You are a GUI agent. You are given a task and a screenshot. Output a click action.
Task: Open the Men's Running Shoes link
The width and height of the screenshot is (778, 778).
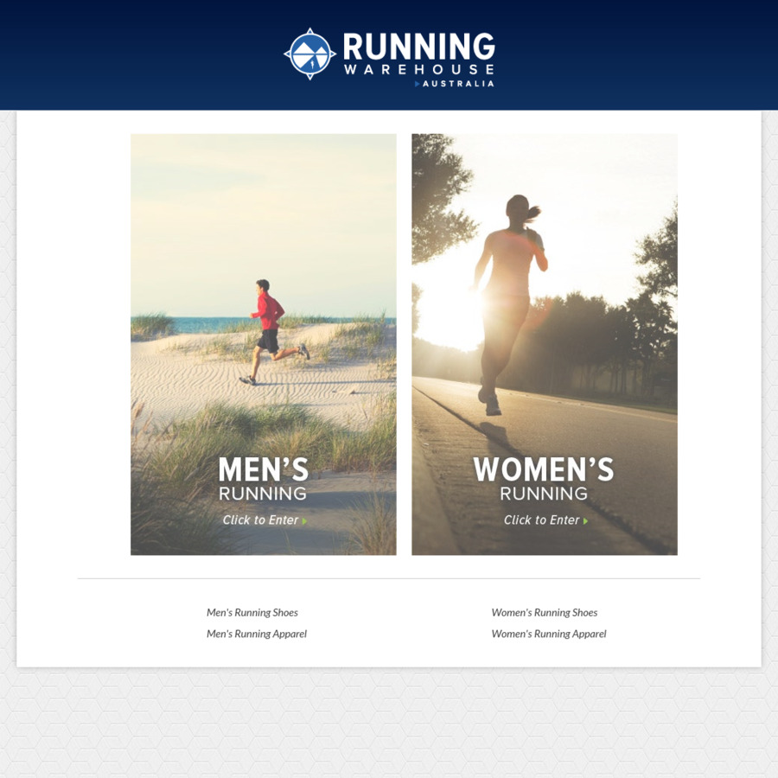252,613
